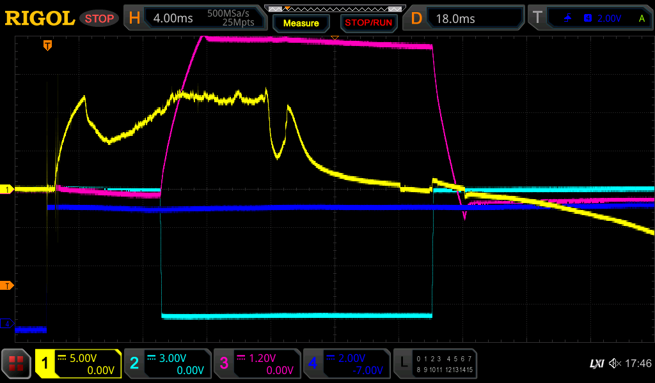Viewport: 655px width, 383px height.
Task: Click the LXI network status icon
Action: 596,363
